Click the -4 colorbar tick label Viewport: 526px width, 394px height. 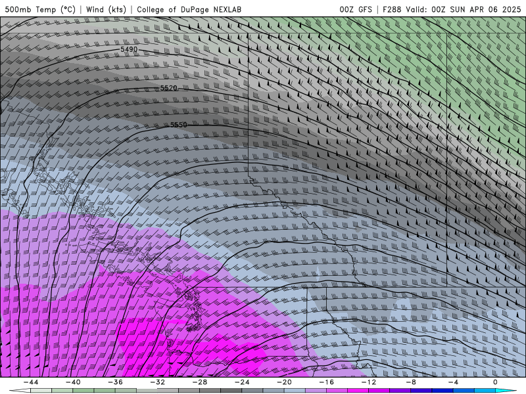[x=453, y=382]
